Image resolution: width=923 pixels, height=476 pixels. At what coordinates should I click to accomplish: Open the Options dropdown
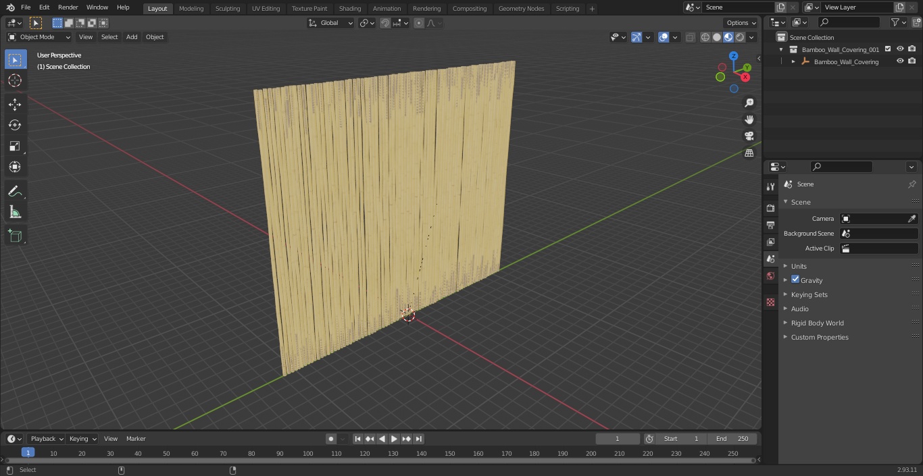click(741, 23)
